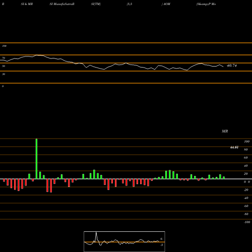Click the -60 label on MR axis
Screen dimensions: 252x252
pos(246,206)
